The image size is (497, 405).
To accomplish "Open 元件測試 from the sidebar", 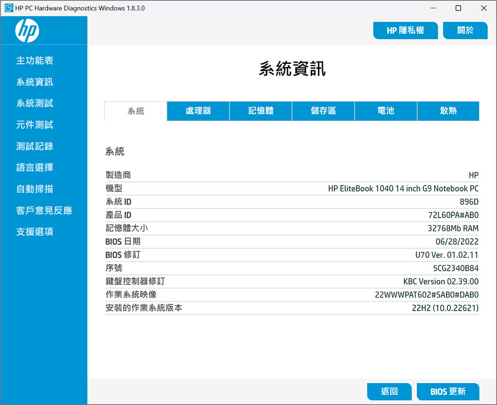I will (x=35, y=125).
